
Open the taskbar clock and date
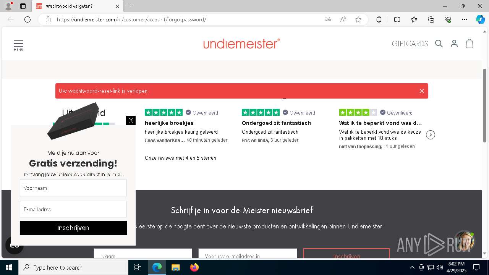click(x=456, y=267)
